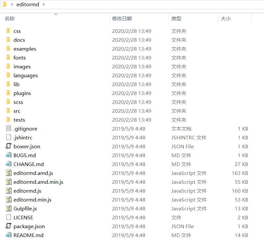Click the .gitignore text document icon
264x241 pixels.
tap(9, 128)
